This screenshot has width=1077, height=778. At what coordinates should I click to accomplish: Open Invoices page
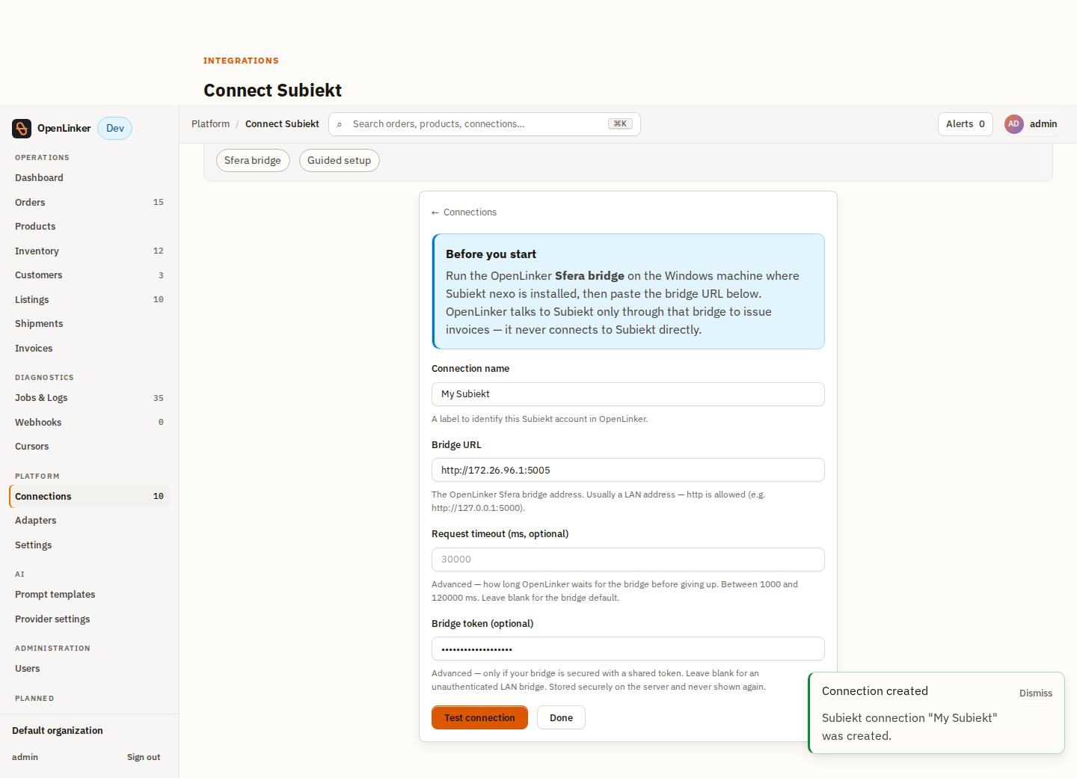90,349
